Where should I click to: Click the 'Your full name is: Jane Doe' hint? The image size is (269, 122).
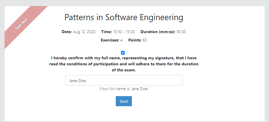(124, 89)
